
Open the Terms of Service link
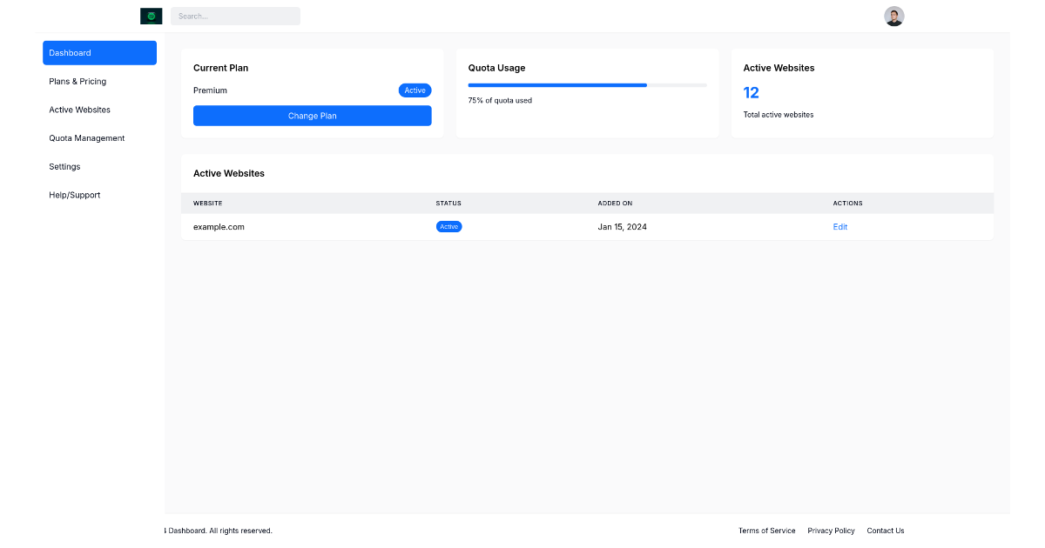click(766, 531)
